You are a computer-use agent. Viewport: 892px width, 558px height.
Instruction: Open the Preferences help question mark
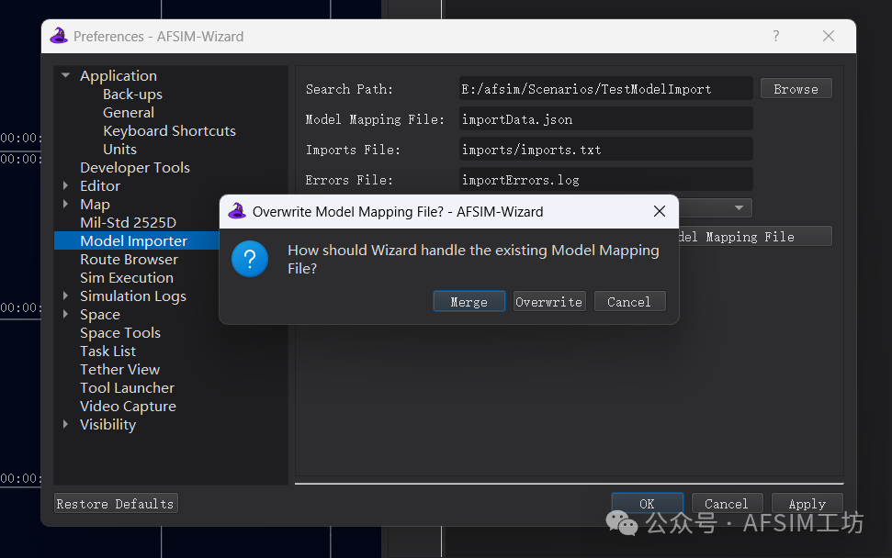[776, 36]
